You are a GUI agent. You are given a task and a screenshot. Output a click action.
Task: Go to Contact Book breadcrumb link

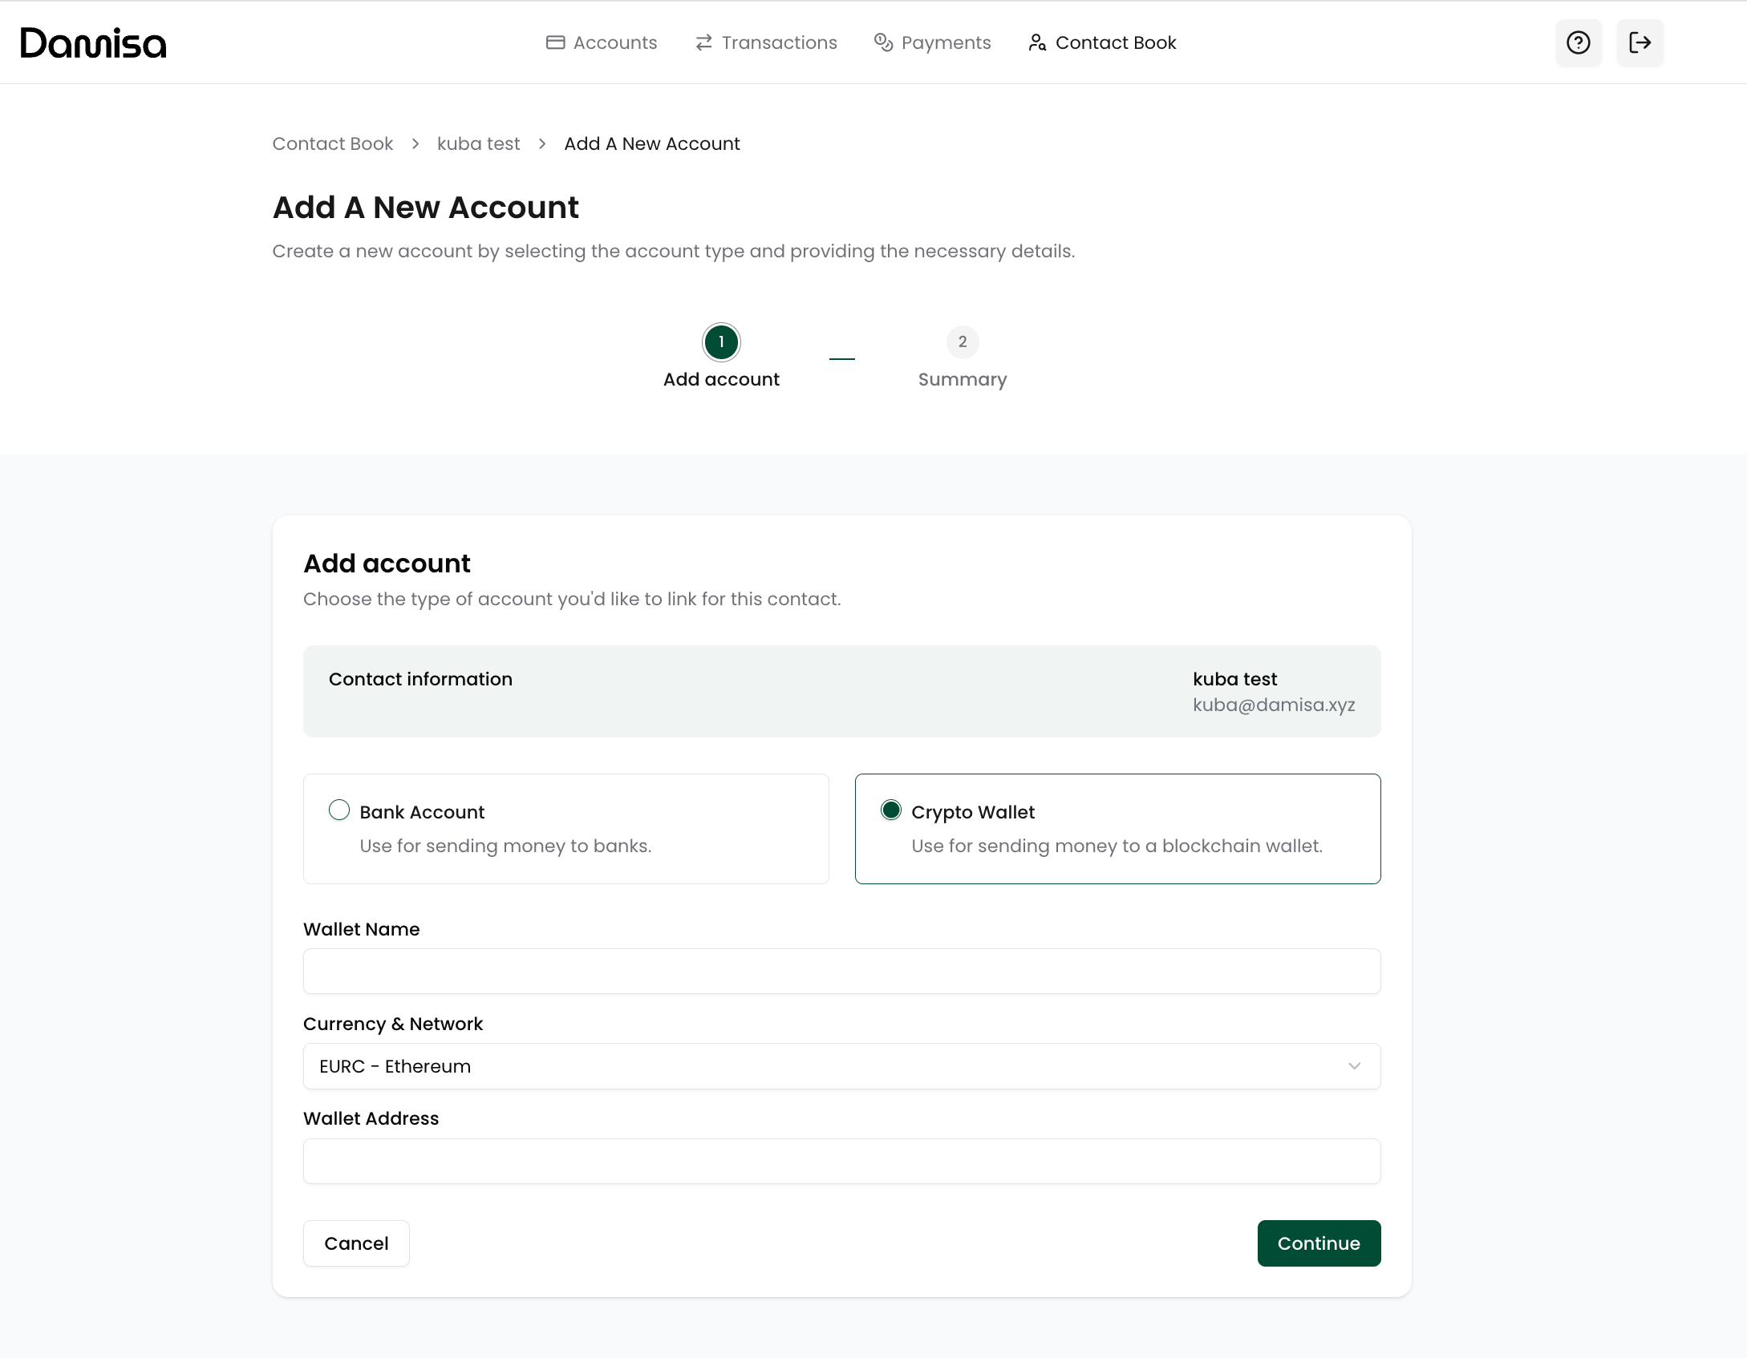(x=332, y=143)
